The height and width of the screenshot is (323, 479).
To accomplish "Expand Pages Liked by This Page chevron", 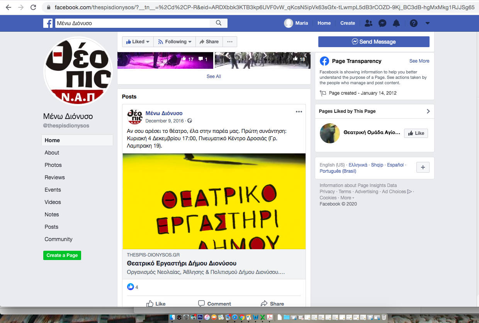I will 428,111.
